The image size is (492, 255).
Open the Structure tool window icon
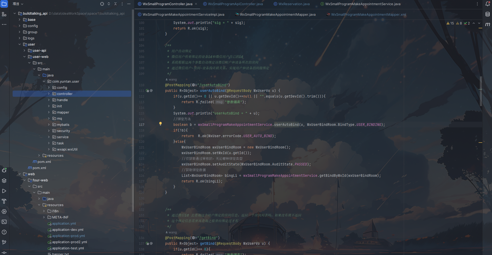click(x=4, y=14)
